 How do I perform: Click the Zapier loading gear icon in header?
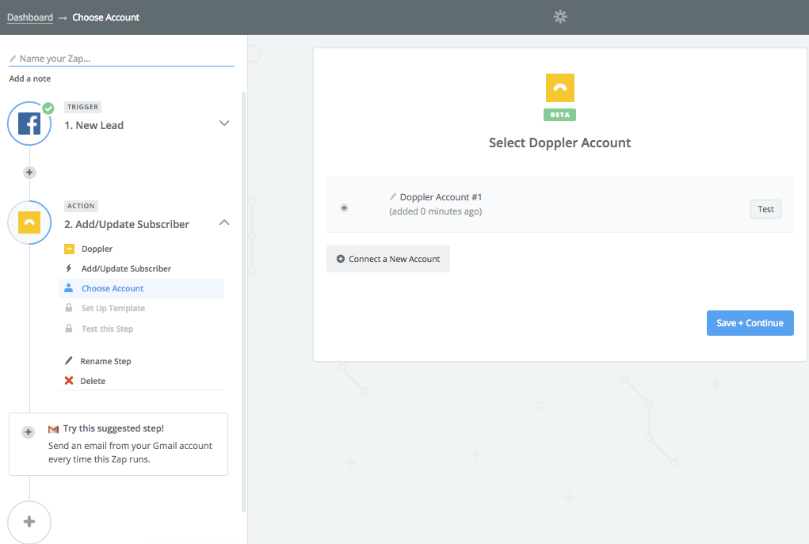tap(560, 17)
